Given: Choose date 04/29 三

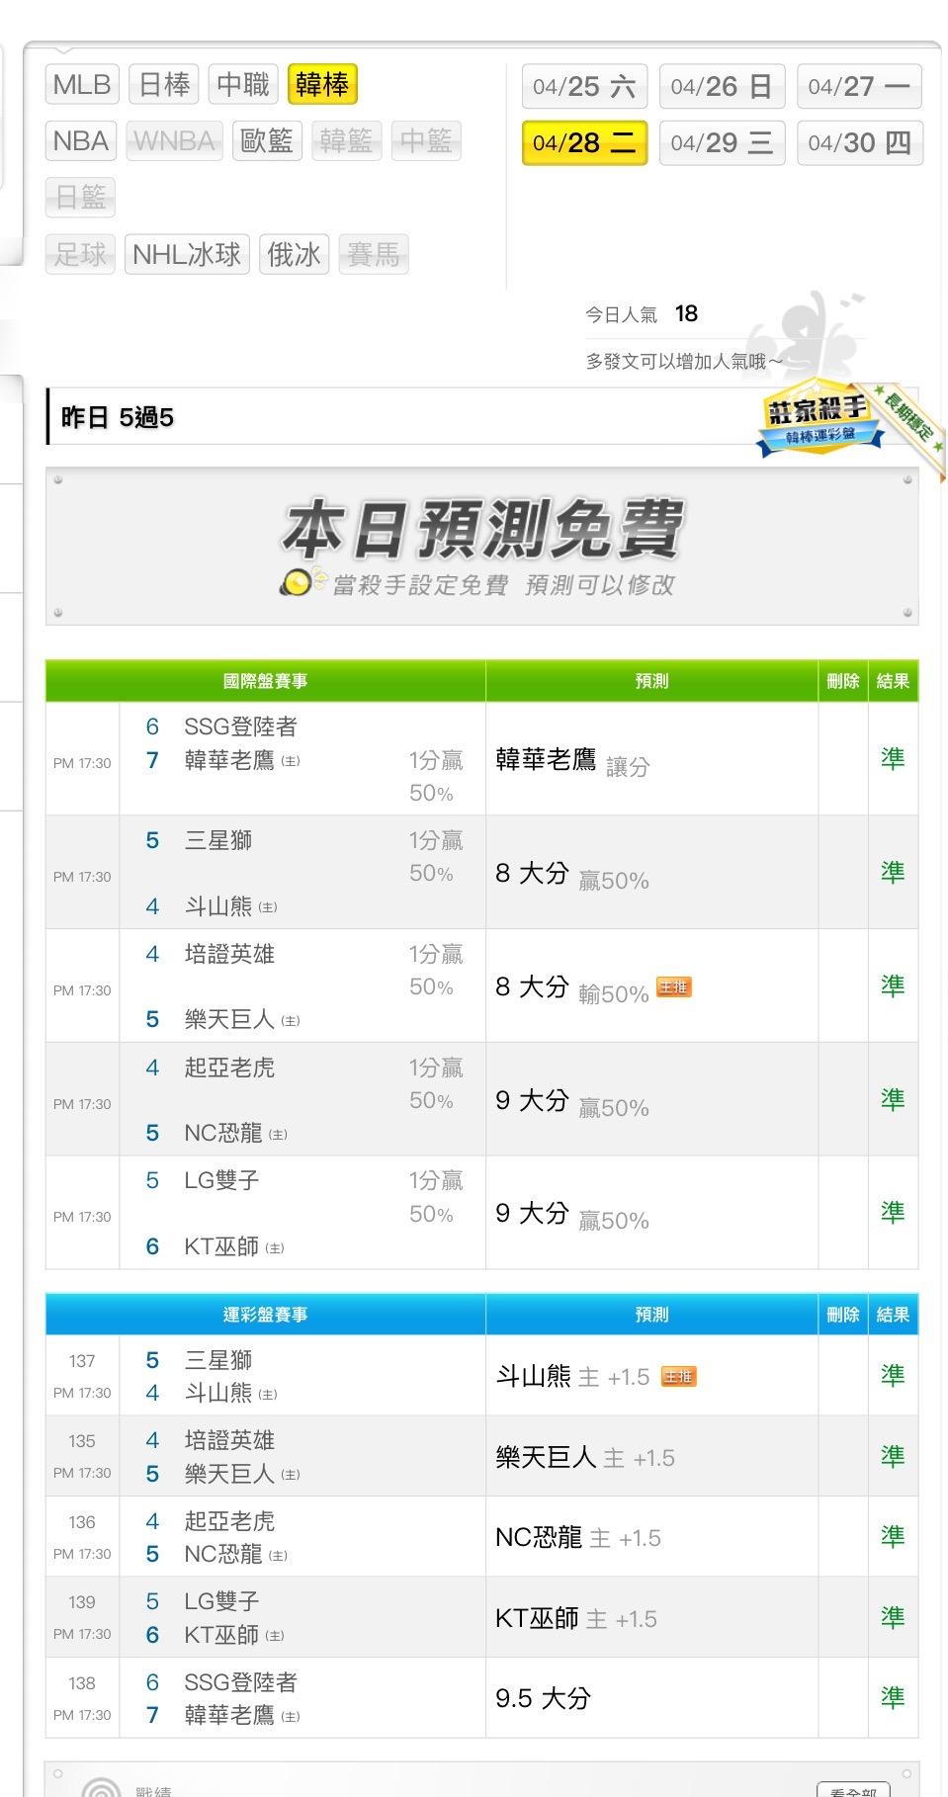Looking at the screenshot, I should tap(722, 142).
